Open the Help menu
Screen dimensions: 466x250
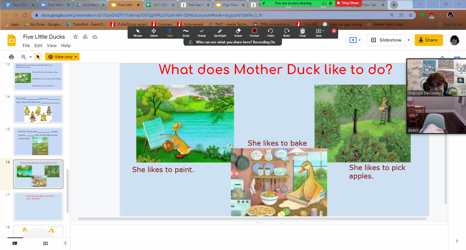[66, 46]
